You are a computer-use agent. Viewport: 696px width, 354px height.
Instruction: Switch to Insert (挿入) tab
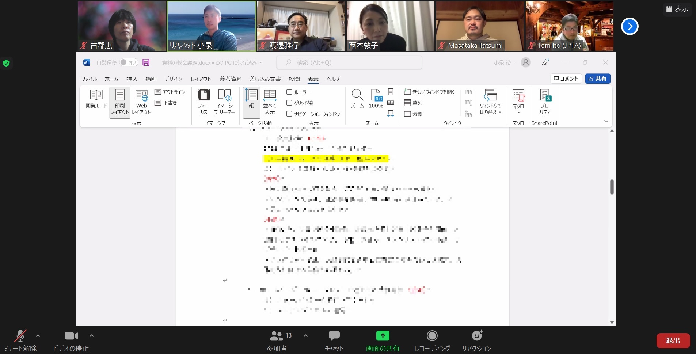pyautogui.click(x=132, y=79)
